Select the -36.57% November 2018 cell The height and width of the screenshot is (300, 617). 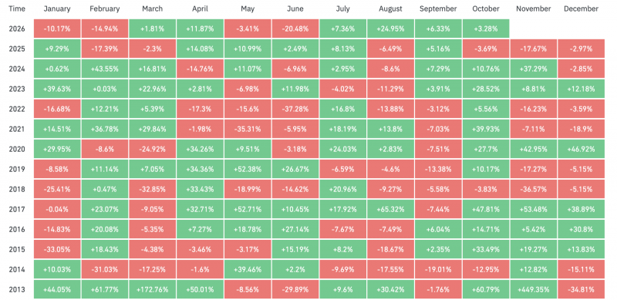coord(533,189)
